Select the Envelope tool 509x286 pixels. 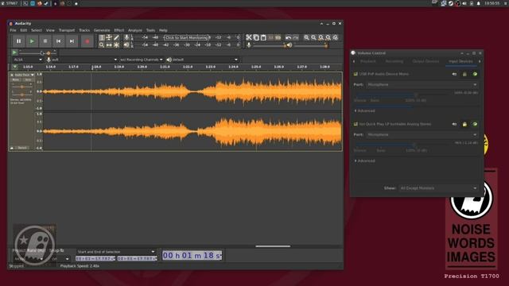point(109,37)
